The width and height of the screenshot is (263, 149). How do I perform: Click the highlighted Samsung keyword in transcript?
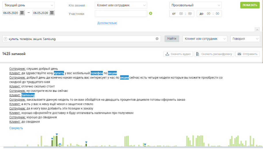(28, 95)
